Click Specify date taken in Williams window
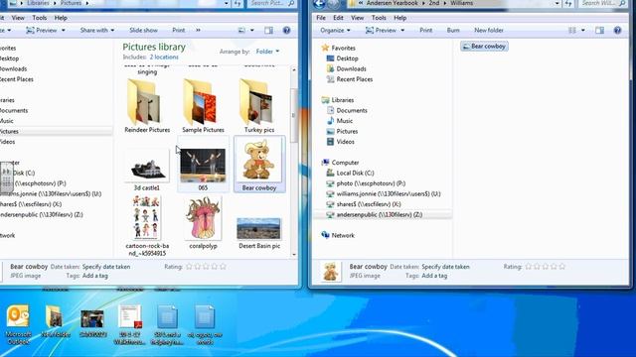This screenshot has height=357, width=636. (x=445, y=267)
